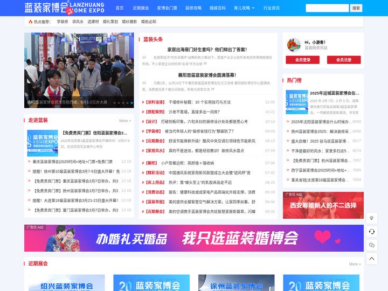
Task: Open 2025年运城蓝装家博会 thumbnail in 热门榜
Action: pos(297,102)
